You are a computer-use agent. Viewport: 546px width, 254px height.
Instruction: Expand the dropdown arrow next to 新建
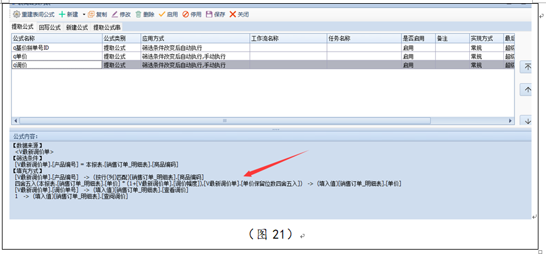click(x=84, y=14)
